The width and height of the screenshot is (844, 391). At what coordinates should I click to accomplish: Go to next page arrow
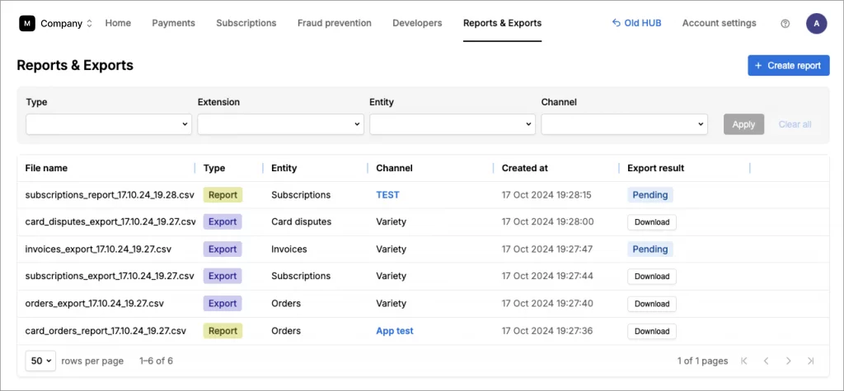click(x=788, y=361)
